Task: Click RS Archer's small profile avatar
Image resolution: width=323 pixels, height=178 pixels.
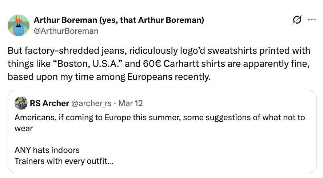Action: pyautogui.click(x=21, y=103)
